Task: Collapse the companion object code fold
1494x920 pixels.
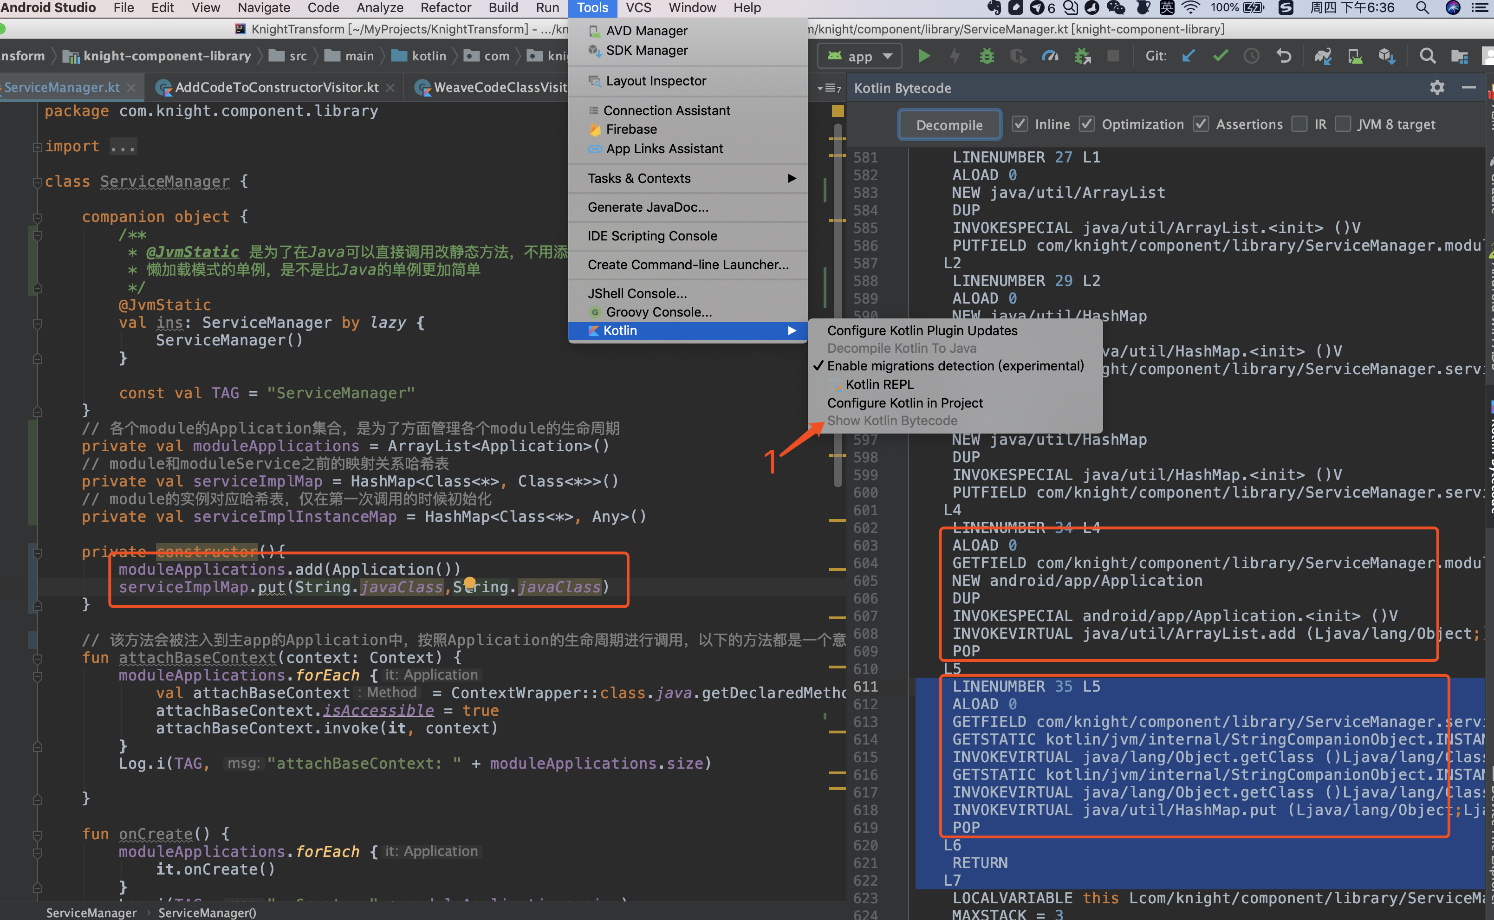Action: (37, 217)
